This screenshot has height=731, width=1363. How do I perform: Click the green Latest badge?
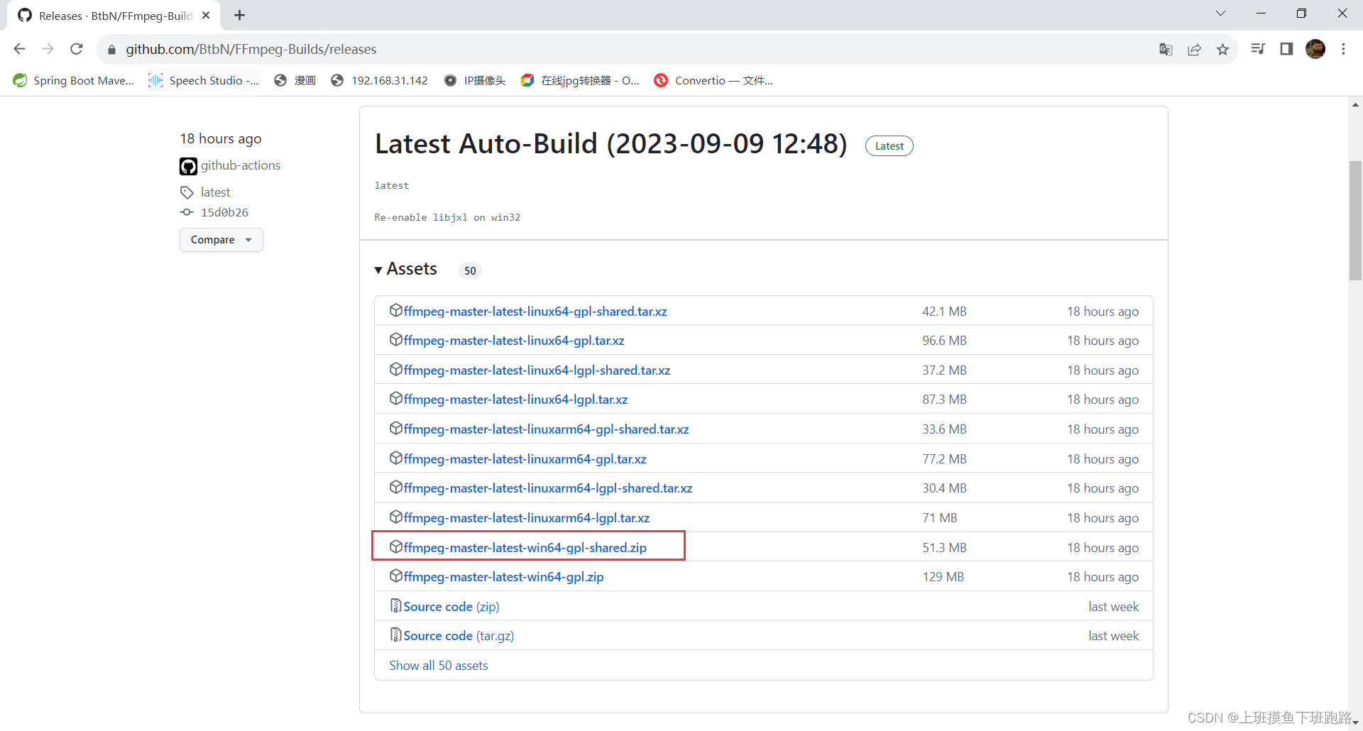pos(889,145)
